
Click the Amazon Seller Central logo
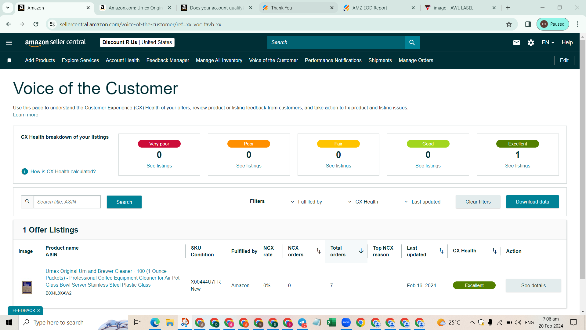click(55, 42)
